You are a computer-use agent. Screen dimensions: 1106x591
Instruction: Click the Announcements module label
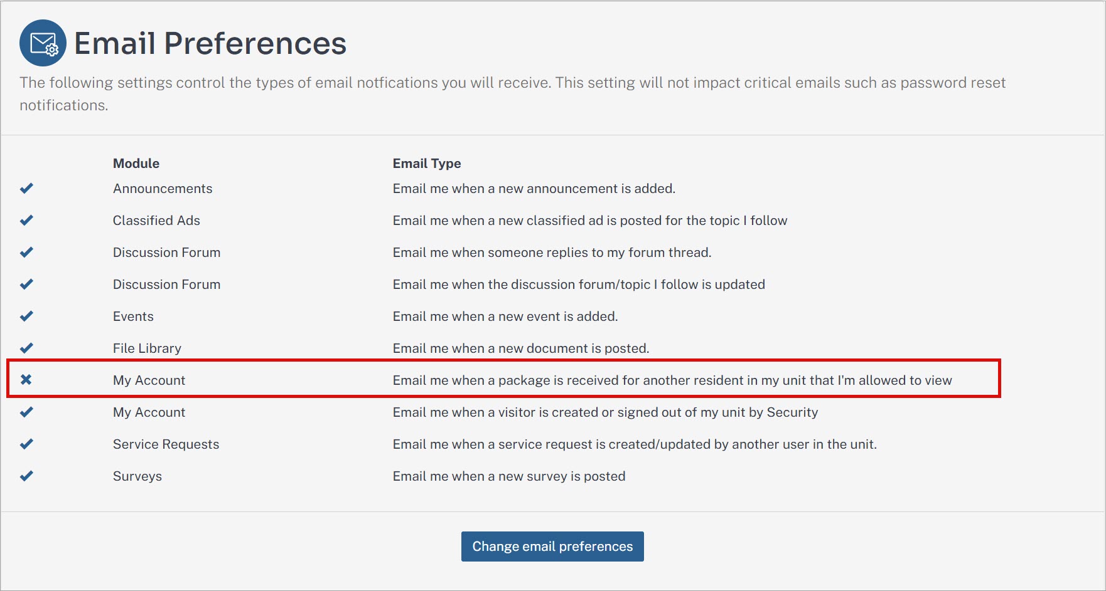[163, 189]
